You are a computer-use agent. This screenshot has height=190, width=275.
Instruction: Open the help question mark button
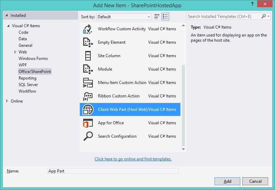(x=252, y=4)
